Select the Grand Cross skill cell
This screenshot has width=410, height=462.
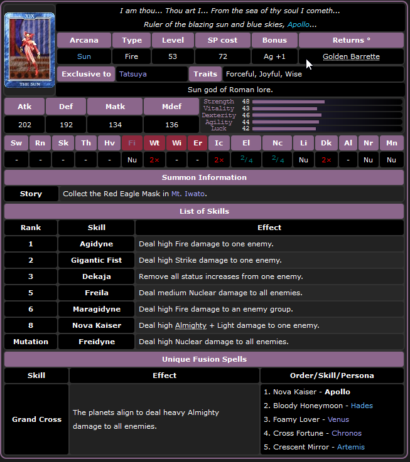[x=36, y=419]
